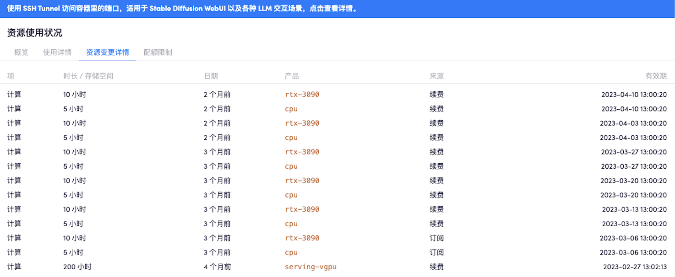Open the cpu link with 订阅 source
Image resolution: width=675 pixels, height=277 pixels.
coord(291,252)
